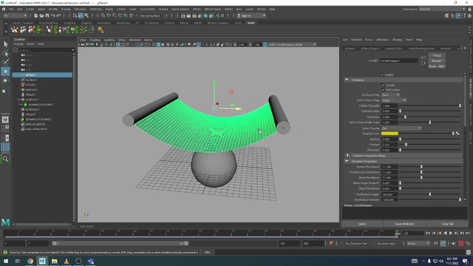473x266 pixels.
Task: Switch to the FX Caching shelf tab
Action: tap(152, 23)
